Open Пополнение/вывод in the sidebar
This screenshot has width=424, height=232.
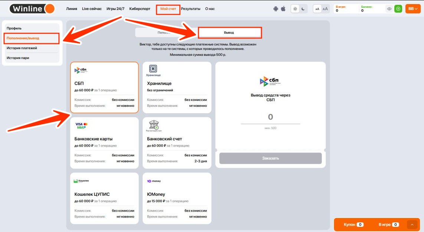pyautogui.click(x=31, y=38)
